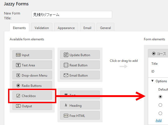Collapse the Options section triangle
The image size is (168, 125).
coord(152,81)
